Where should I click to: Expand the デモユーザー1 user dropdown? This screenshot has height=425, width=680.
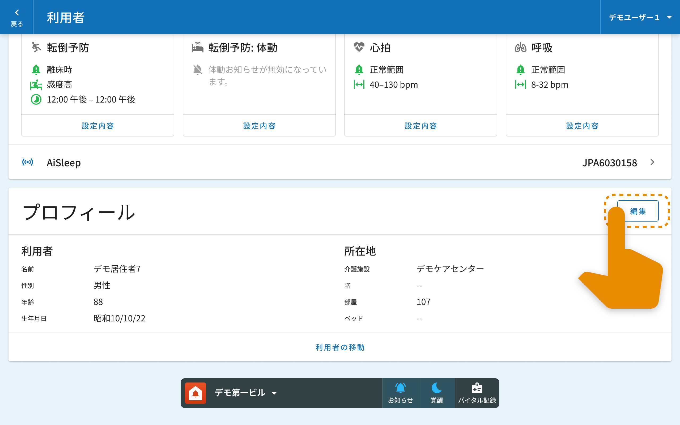coord(640,18)
